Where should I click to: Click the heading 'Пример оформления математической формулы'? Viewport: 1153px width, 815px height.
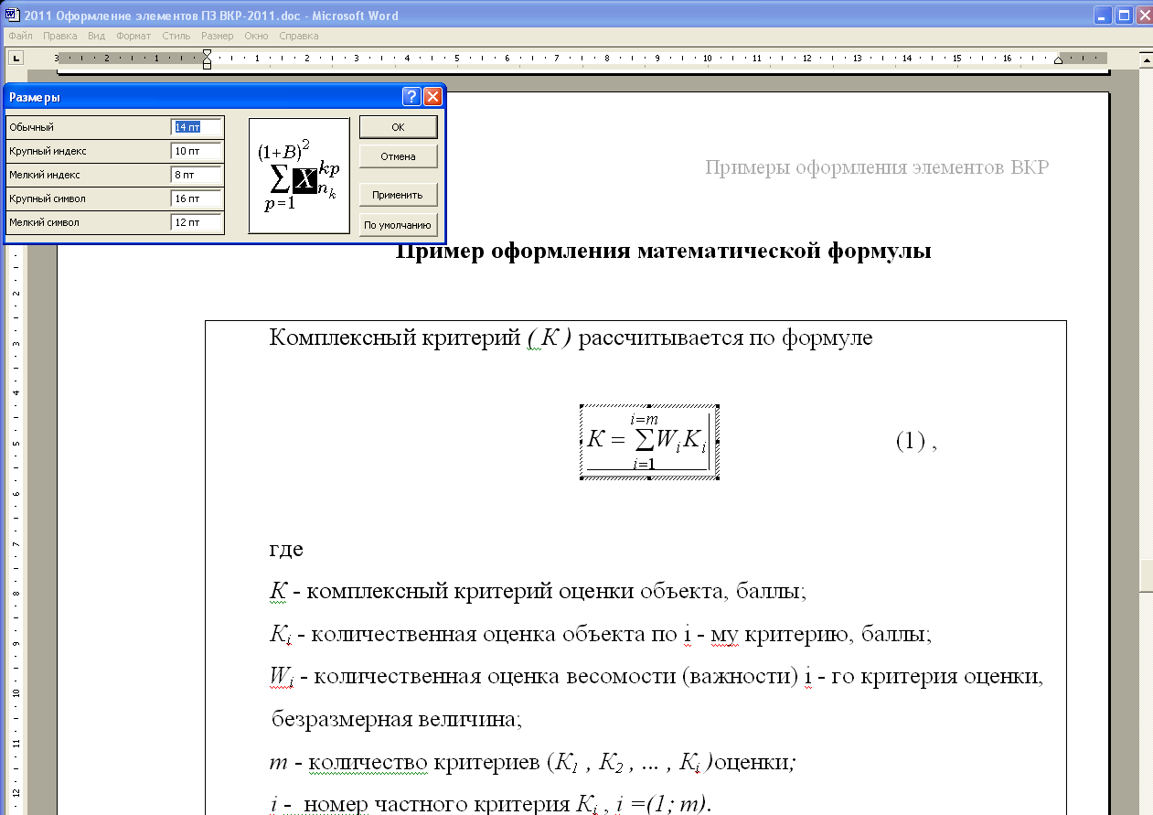[x=663, y=252]
